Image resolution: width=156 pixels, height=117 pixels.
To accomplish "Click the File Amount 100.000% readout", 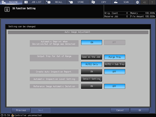I will (x=143, y=17).
